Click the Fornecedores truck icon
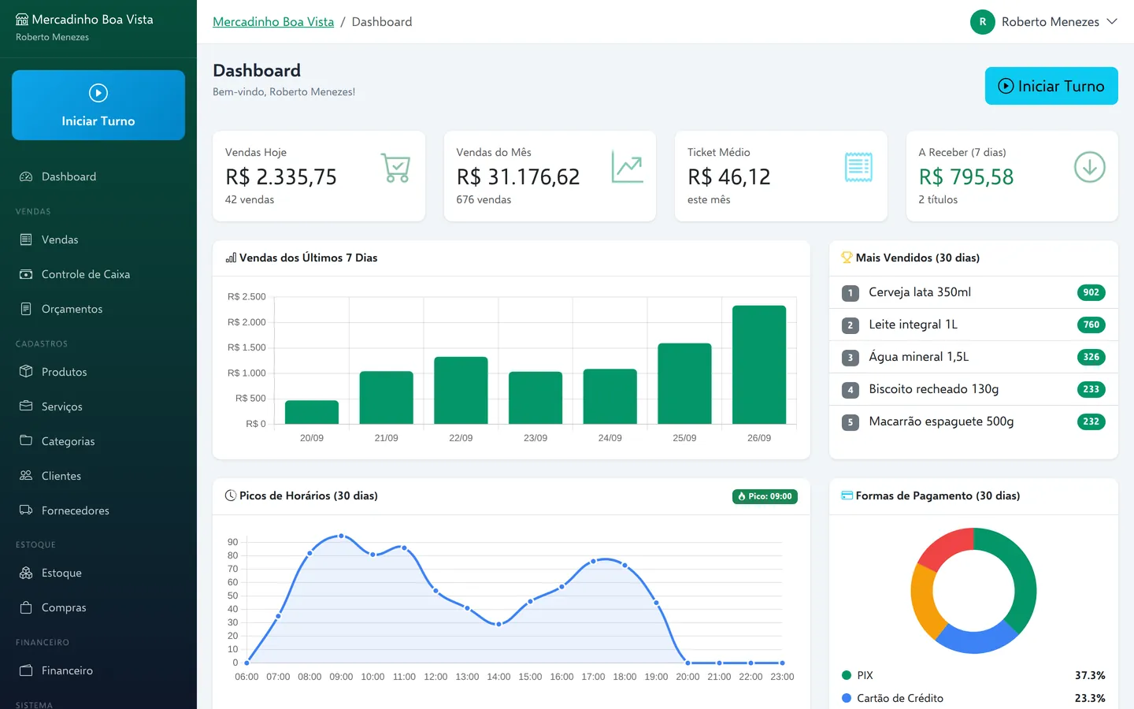 26,510
